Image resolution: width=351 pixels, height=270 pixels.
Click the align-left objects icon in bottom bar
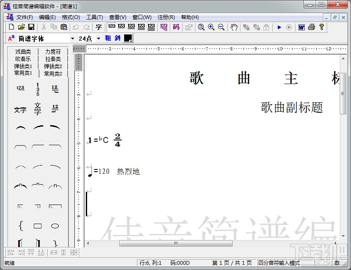(x=11, y=253)
